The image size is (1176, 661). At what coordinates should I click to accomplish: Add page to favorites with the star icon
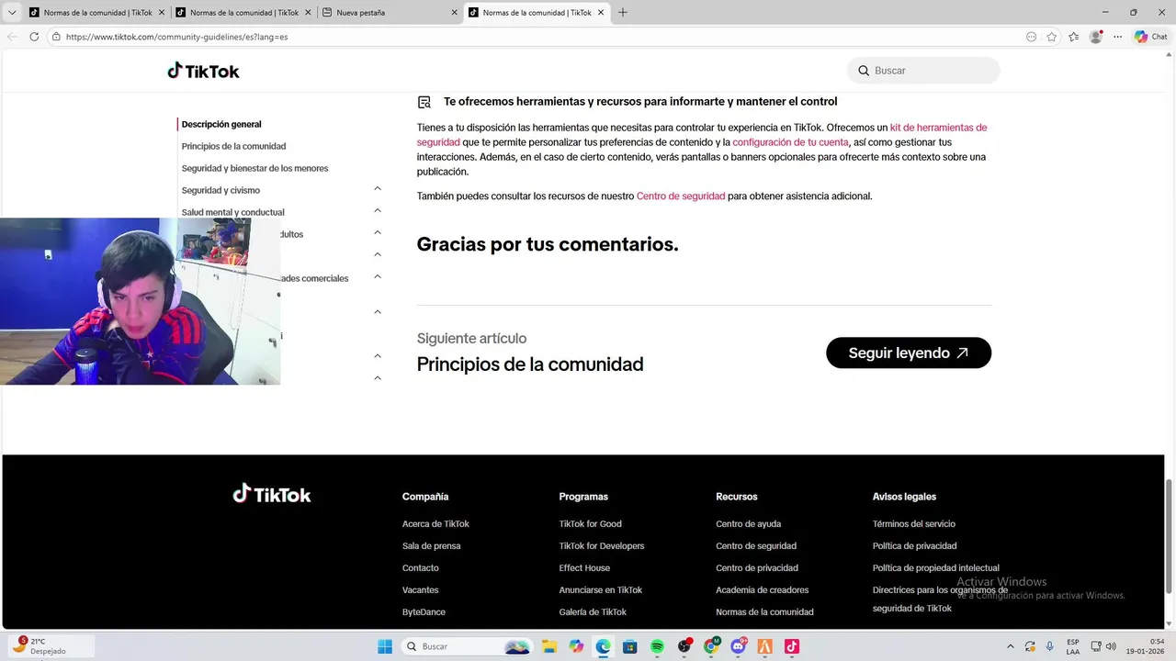pos(1051,37)
